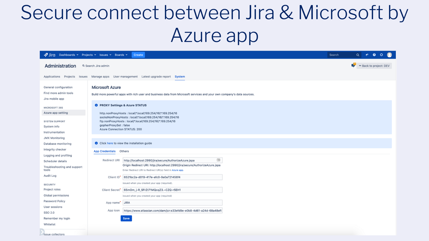The height and width of the screenshot is (241, 429).
Task: Save the Azure app credentials
Action: pos(126,219)
